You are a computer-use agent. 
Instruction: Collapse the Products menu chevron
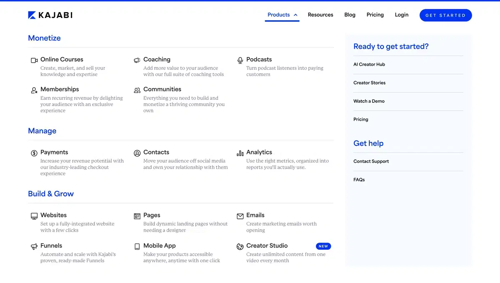pos(295,15)
